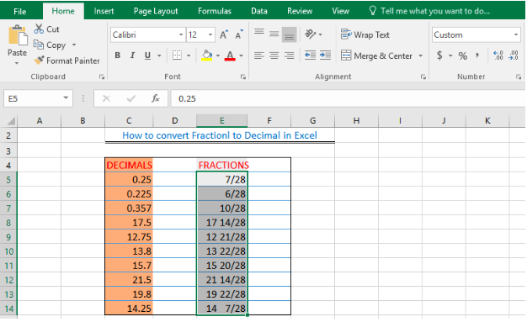Apply Comma Style format
Viewport: 527px width, 322px height.
477,55
